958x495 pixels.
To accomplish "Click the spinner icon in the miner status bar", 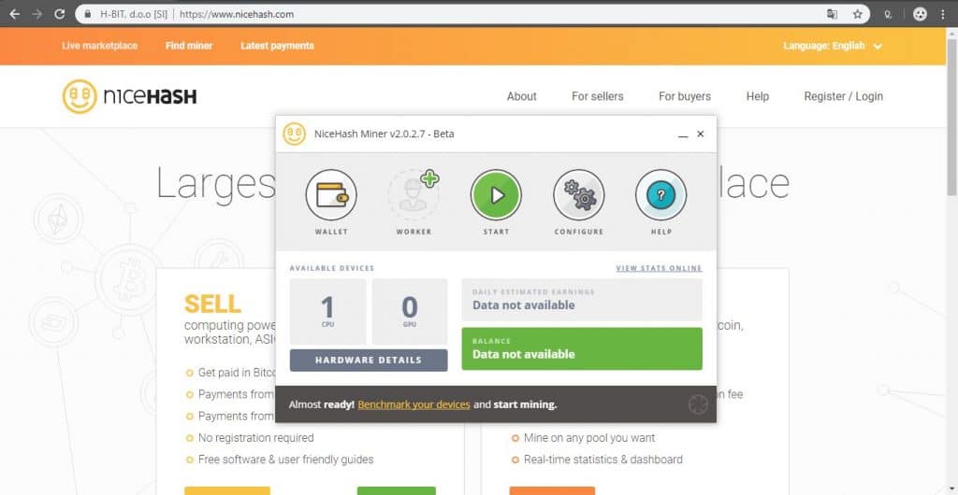I will pyautogui.click(x=698, y=404).
